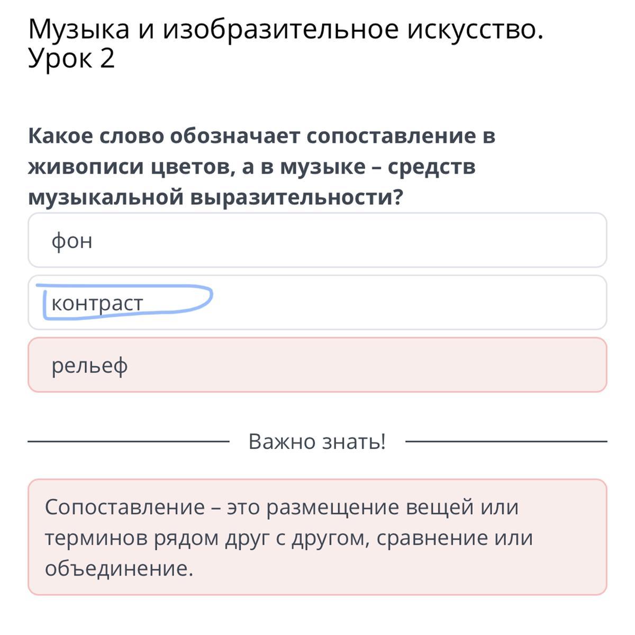Click the divider line left of "Важно знать!"
Screen dimensions: 635x635
[129, 441]
